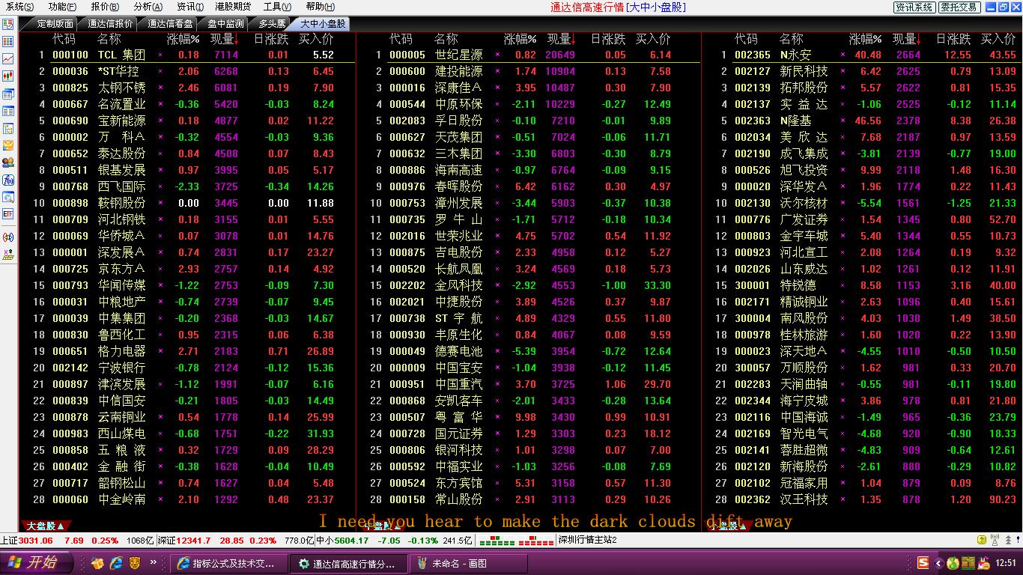The height and width of the screenshot is (575, 1023).
Task: Open the 报价(B) menu
Action: (x=105, y=7)
